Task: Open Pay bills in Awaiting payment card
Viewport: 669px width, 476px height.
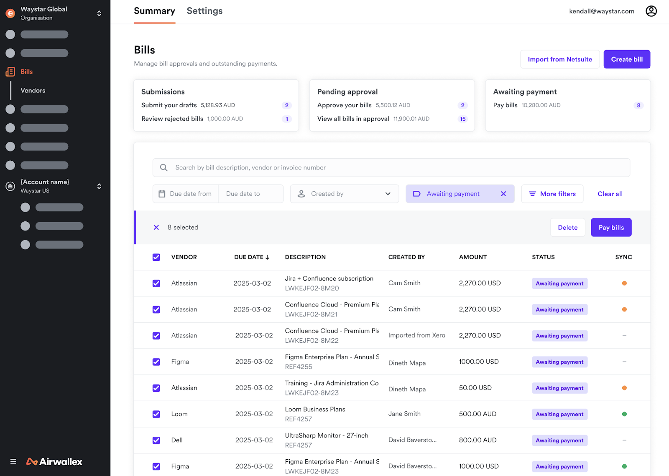Action: [505, 105]
